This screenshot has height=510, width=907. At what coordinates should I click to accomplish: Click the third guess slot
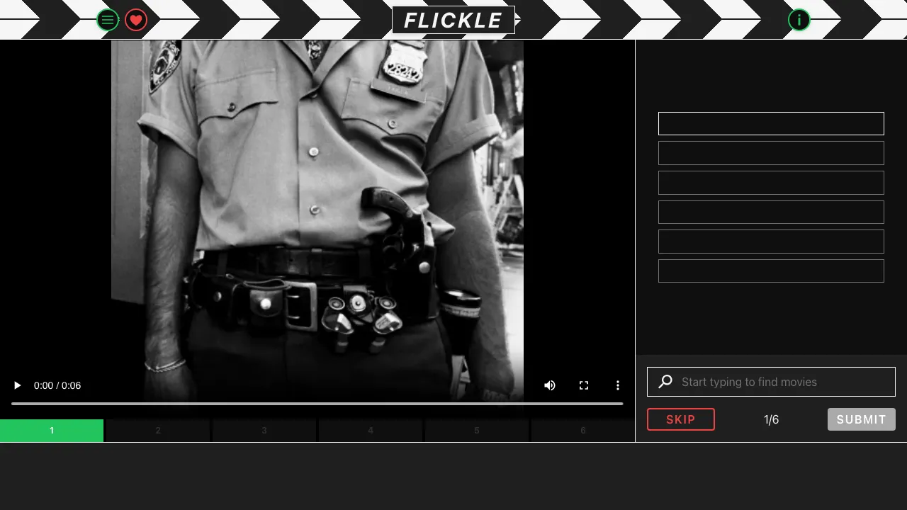point(771,183)
